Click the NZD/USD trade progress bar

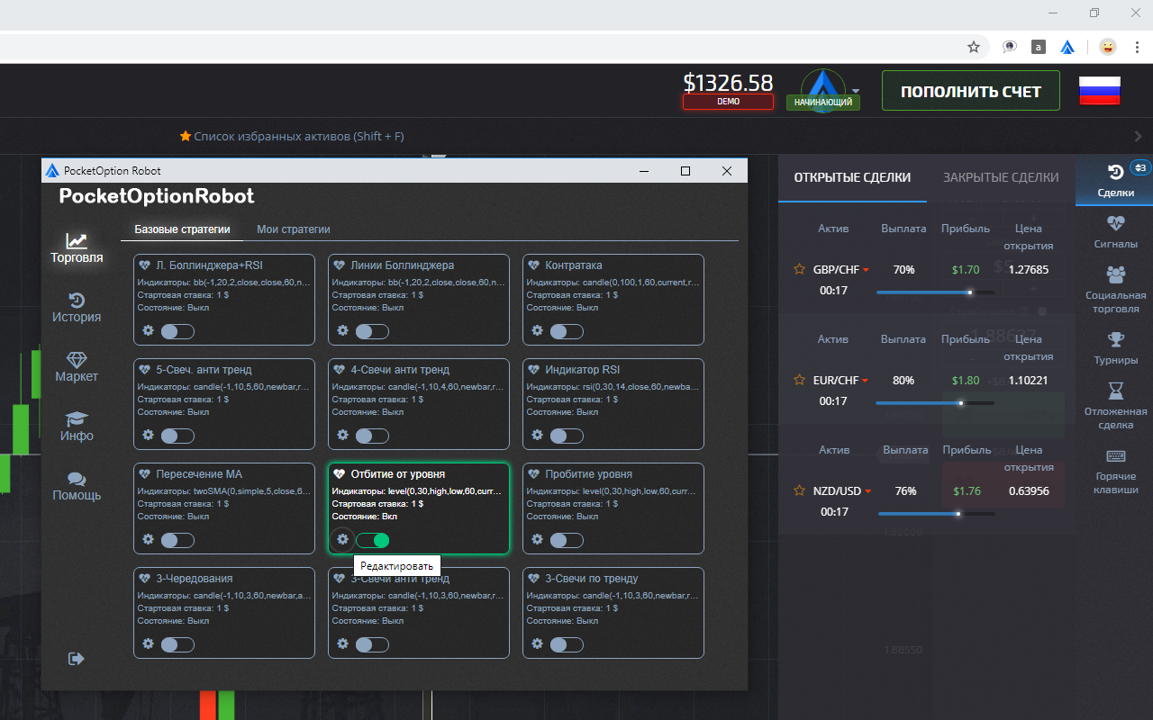click(x=937, y=514)
